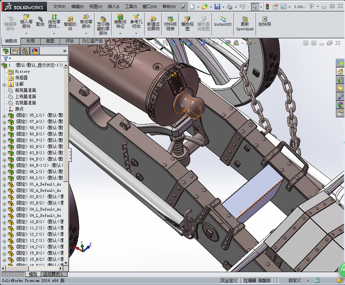This screenshot has height=285, width=345.
Task: Toggle the feature tree panel collapse handle
Action: pyautogui.click(x=70, y=154)
